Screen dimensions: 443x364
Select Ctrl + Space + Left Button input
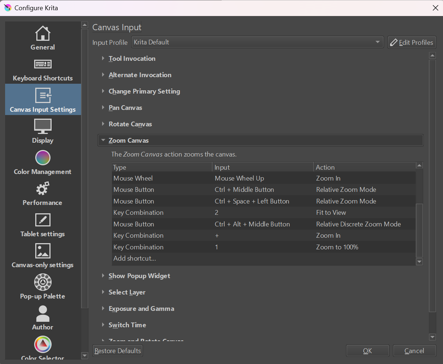click(263, 201)
